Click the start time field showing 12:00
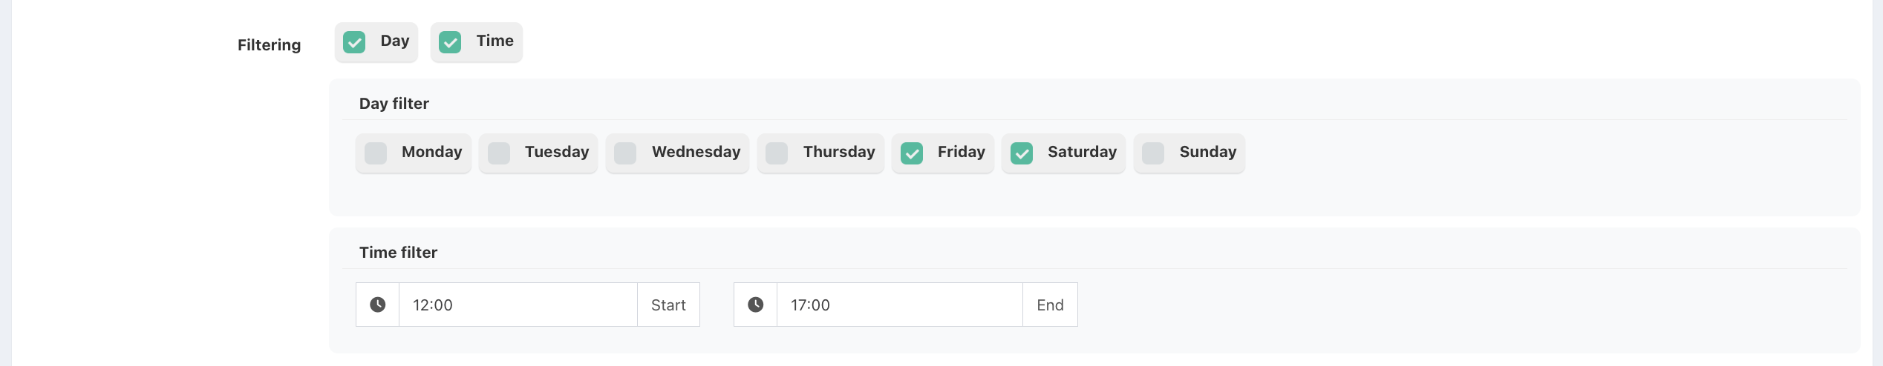Viewport: 1883px width, 366px height. 518,305
